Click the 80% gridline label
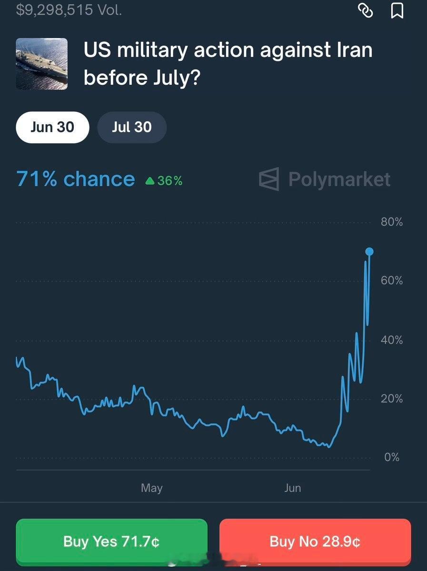 [392, 222]
